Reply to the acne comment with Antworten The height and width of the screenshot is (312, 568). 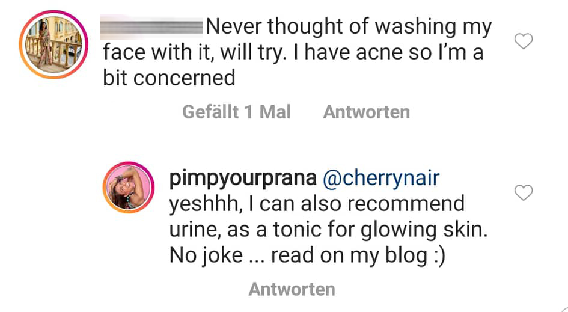tap(366, 112)
